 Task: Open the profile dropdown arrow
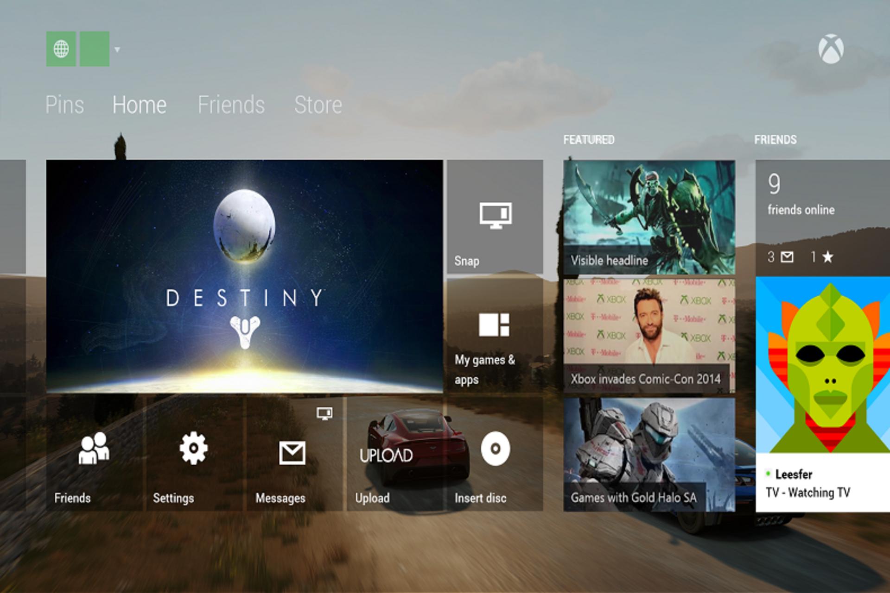coord(117,50)
